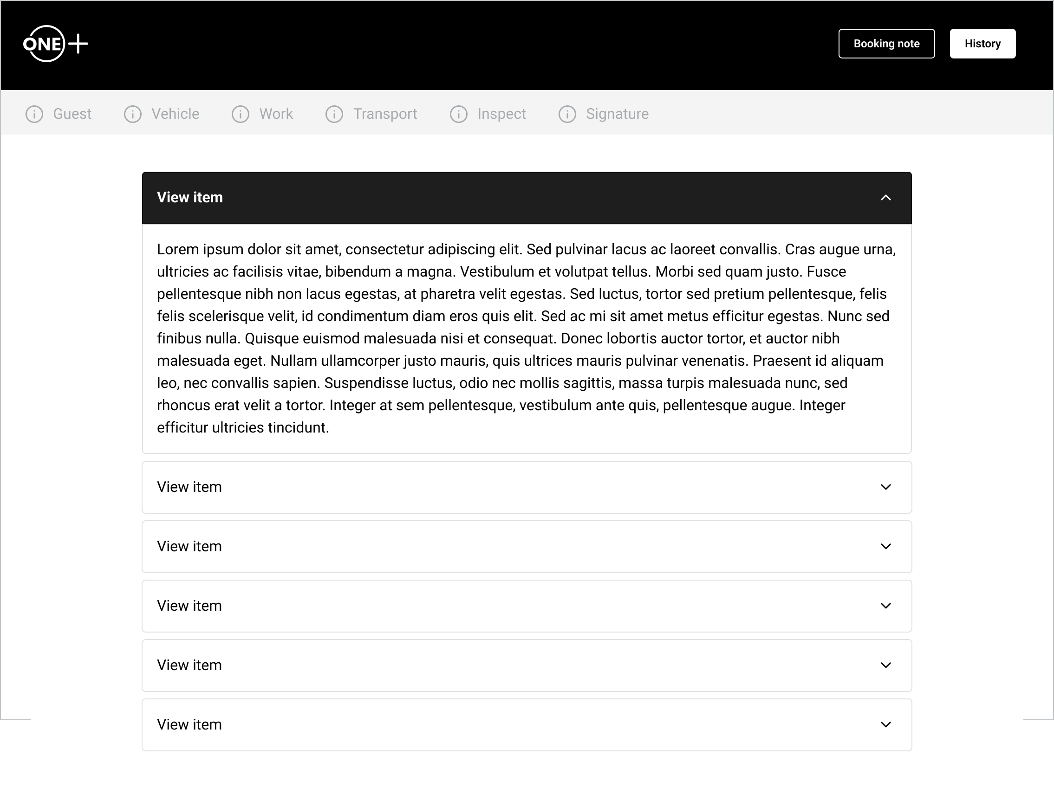Click the info icon beside Guest
Screen dimensions: 1054x788
[x=34, y=114]
